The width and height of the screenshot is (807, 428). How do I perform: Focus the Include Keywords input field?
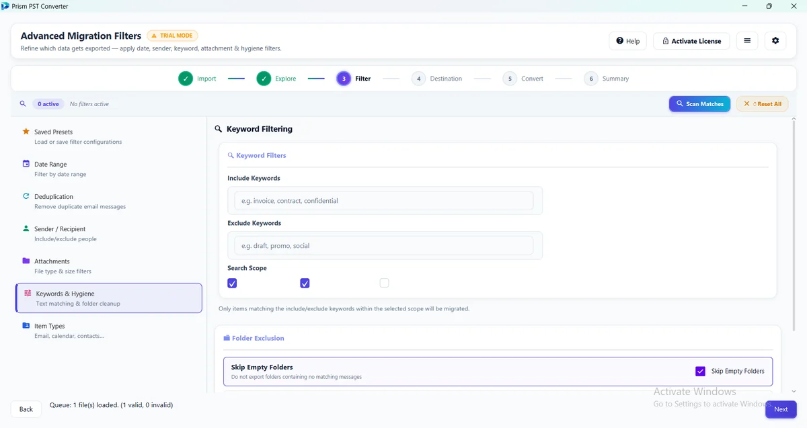383,201
